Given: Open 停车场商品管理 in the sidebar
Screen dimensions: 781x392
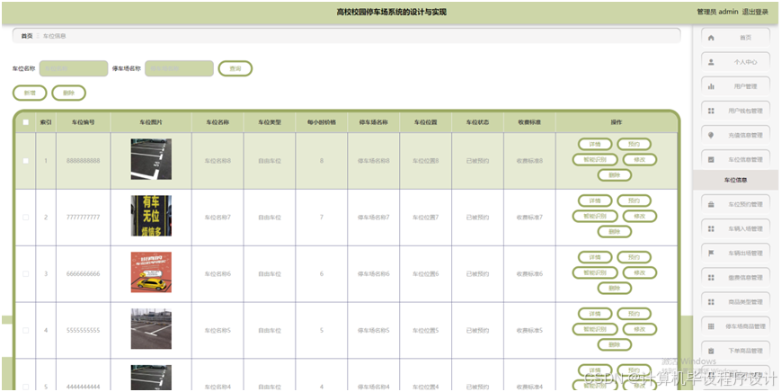Looking at the screenshot, I should pyautogui.click(x=735, y=326).
